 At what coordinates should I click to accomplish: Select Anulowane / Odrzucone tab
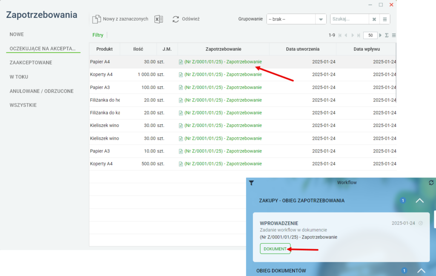[x=42, y=91]
